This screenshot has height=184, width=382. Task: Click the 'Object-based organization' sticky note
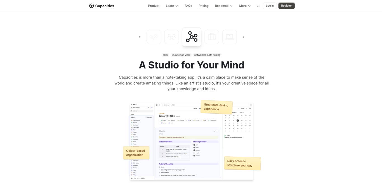point(136,153)
